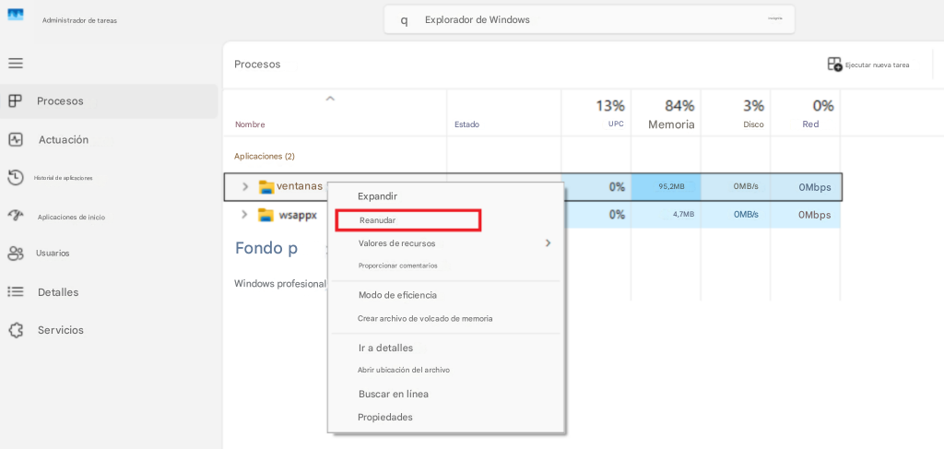Click wsappx process name
This screenshot has width=944, height=449.
click(298, 214)
